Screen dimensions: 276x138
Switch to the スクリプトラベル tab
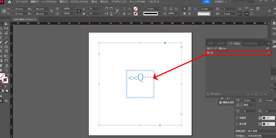click(x=251, y=43)
